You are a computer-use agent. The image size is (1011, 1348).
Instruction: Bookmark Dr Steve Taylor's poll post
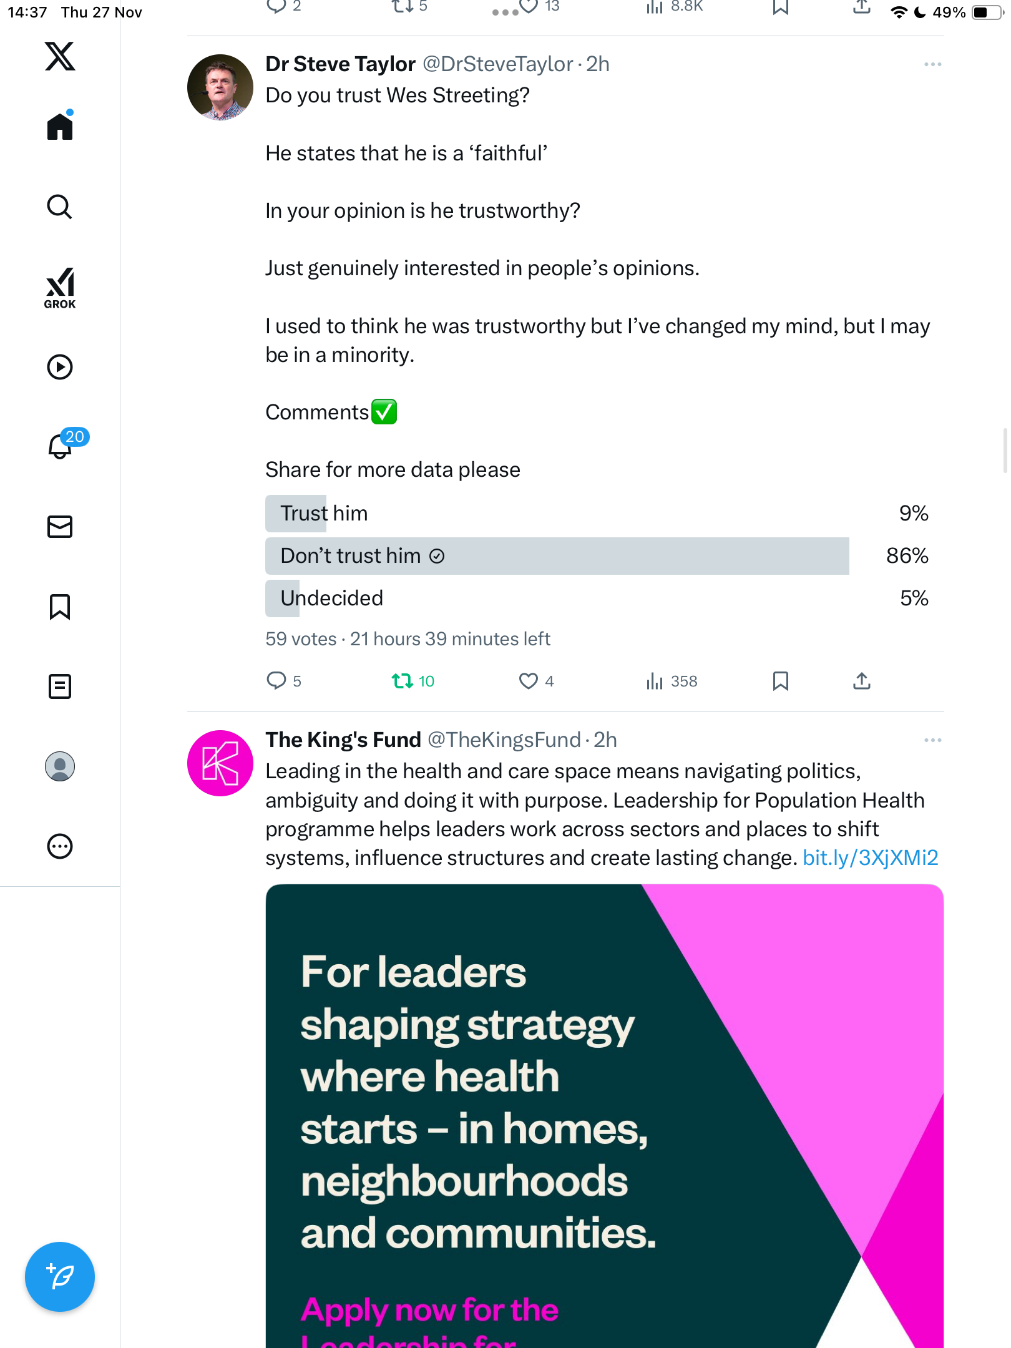(x=780, y=681)
